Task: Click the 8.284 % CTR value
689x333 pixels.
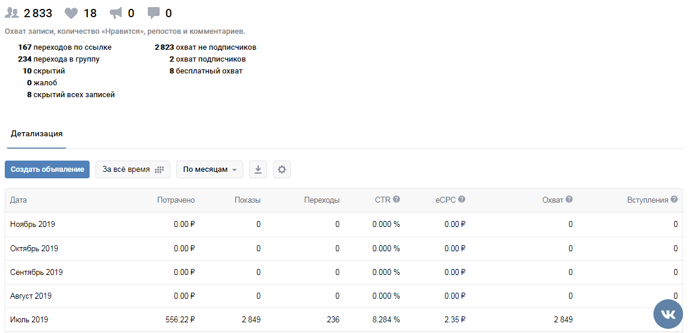Action: 386,320
